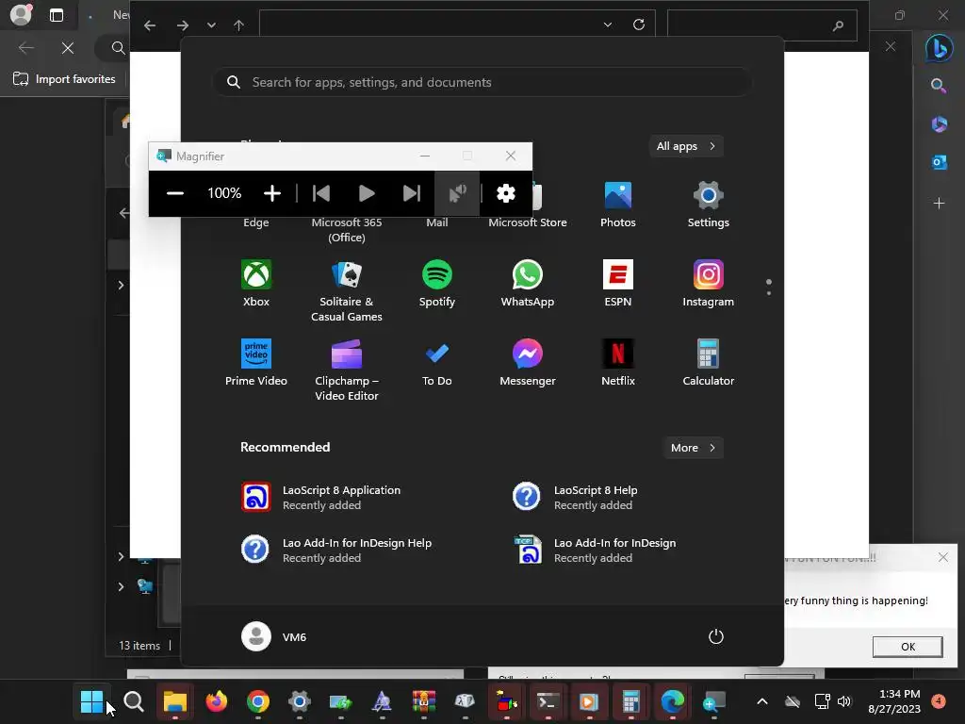Open taskbar Search icon
Image resolution: width=965 pixels, height=724 pixels.
(x=134, y=701)
